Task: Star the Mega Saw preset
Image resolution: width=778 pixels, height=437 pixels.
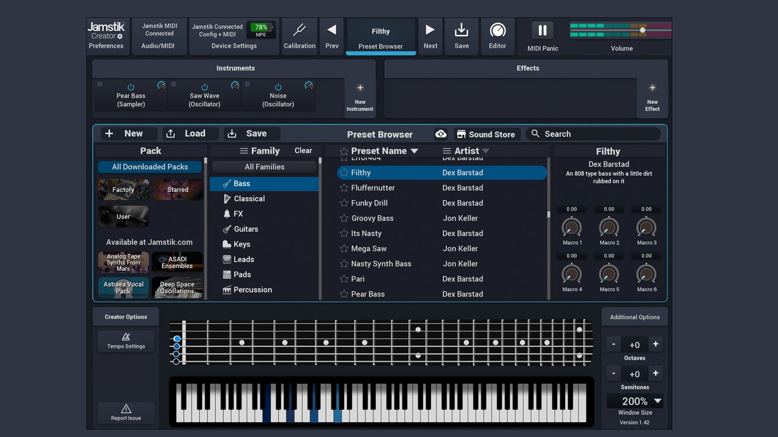Action: (344, 249)
